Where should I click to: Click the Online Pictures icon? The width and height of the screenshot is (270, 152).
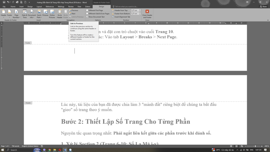click(52, 13)
